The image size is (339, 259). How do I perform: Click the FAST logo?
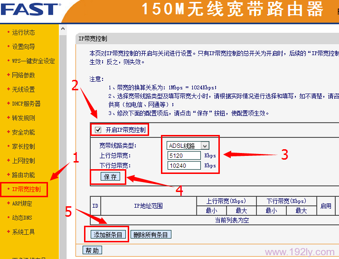point(30,10)
